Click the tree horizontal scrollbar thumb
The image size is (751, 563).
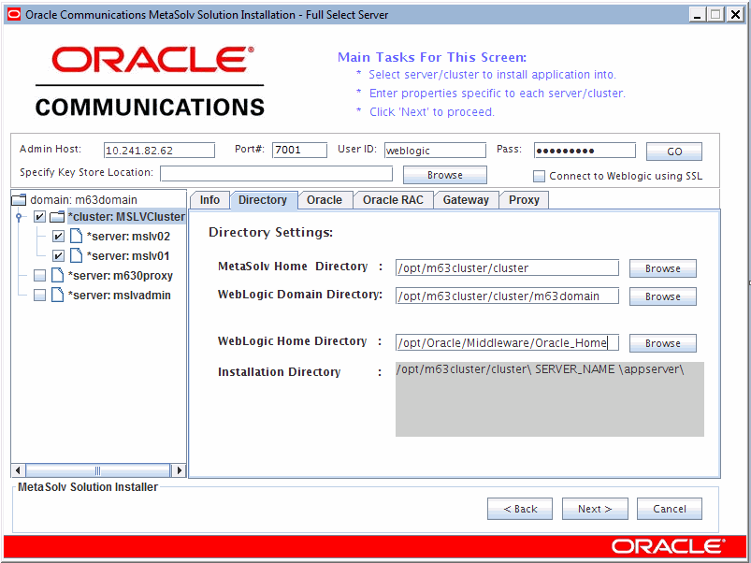click(x=97, y=469)
